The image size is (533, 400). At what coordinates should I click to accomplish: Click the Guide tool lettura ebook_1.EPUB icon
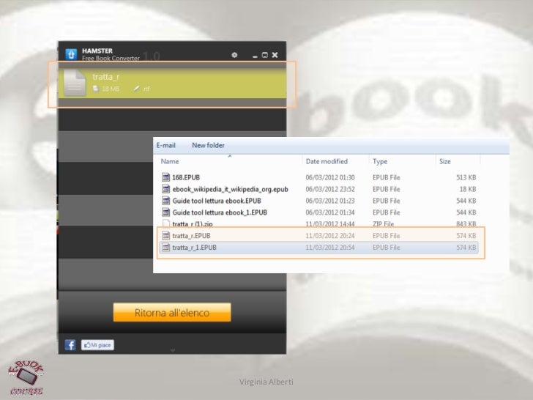[x=165, y=212]
